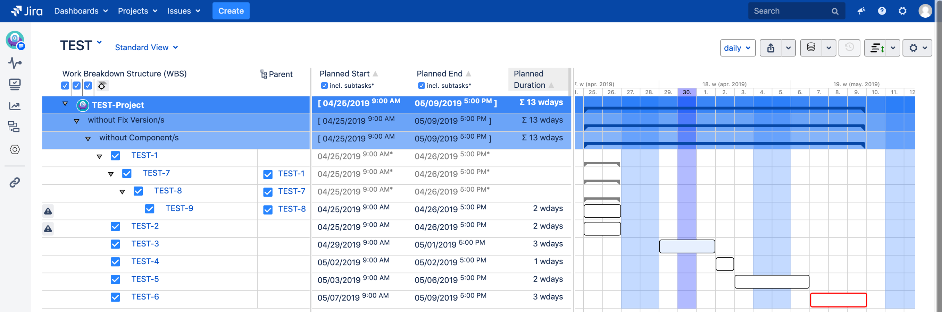Open the sorting options icon

[x=877, y=48]
